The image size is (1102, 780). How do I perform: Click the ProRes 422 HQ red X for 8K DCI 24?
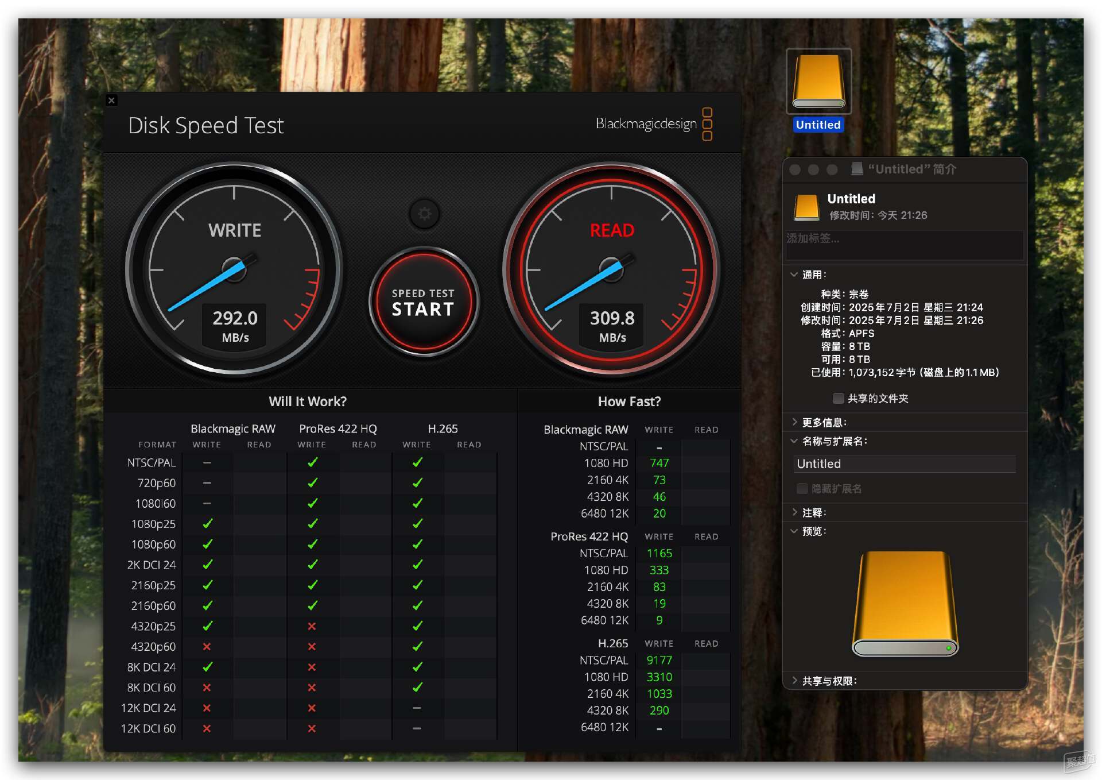pos(312,667)
